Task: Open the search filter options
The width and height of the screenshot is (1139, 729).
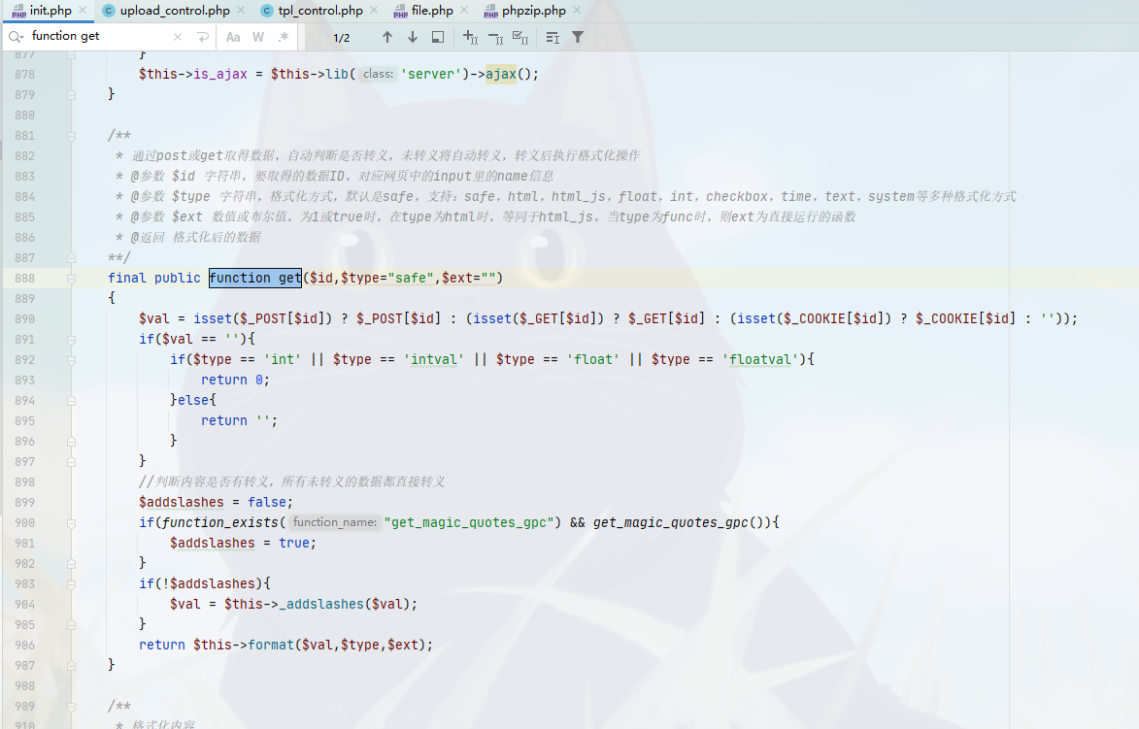Action: coord(578,37)
